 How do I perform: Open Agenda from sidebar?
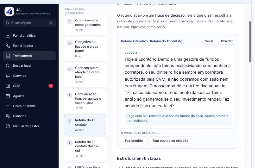click(x=29, y=96)
